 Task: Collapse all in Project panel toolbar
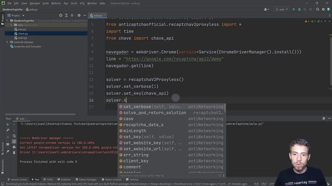[72, 16]
